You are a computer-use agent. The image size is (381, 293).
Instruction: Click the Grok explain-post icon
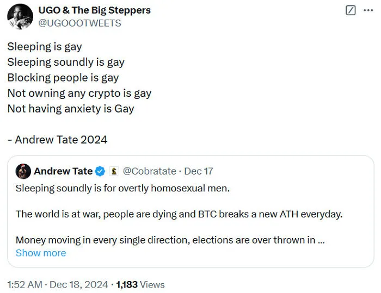click(x=351, y=10)
